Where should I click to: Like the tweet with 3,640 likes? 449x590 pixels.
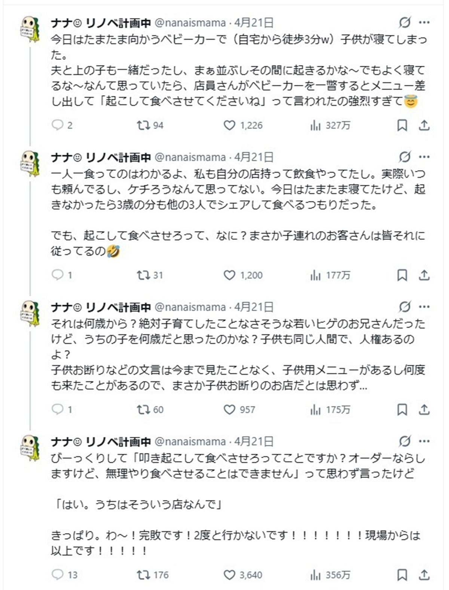pyautogui.click(x=229, y=574)
